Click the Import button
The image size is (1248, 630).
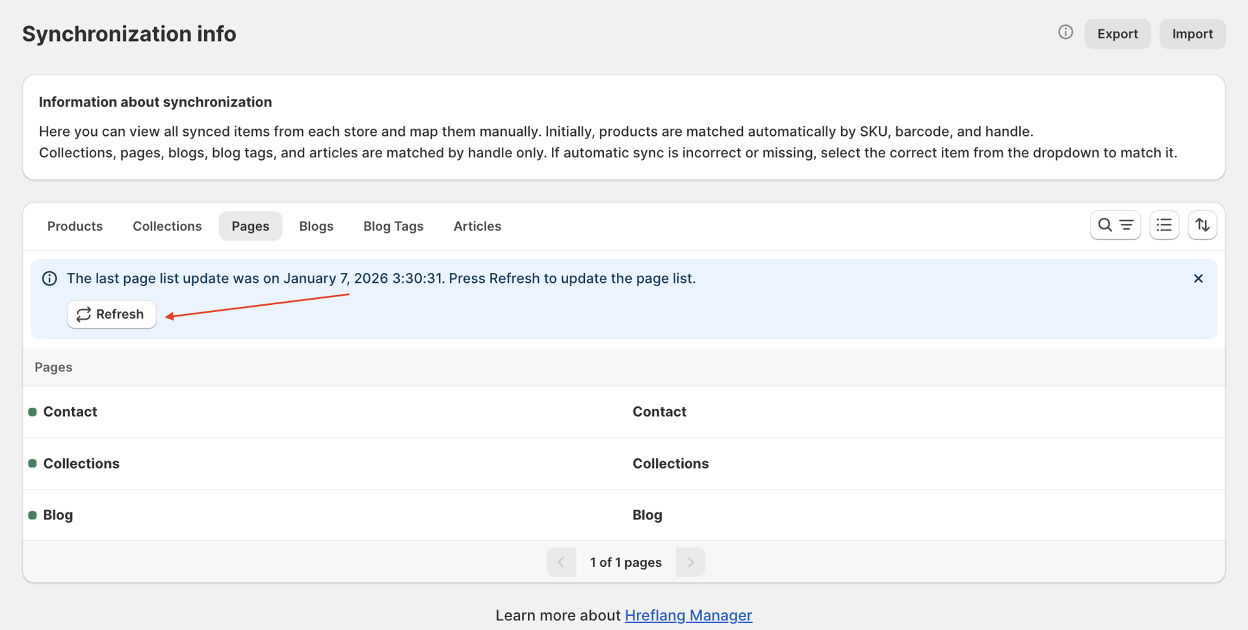(x=1192, y=34)
